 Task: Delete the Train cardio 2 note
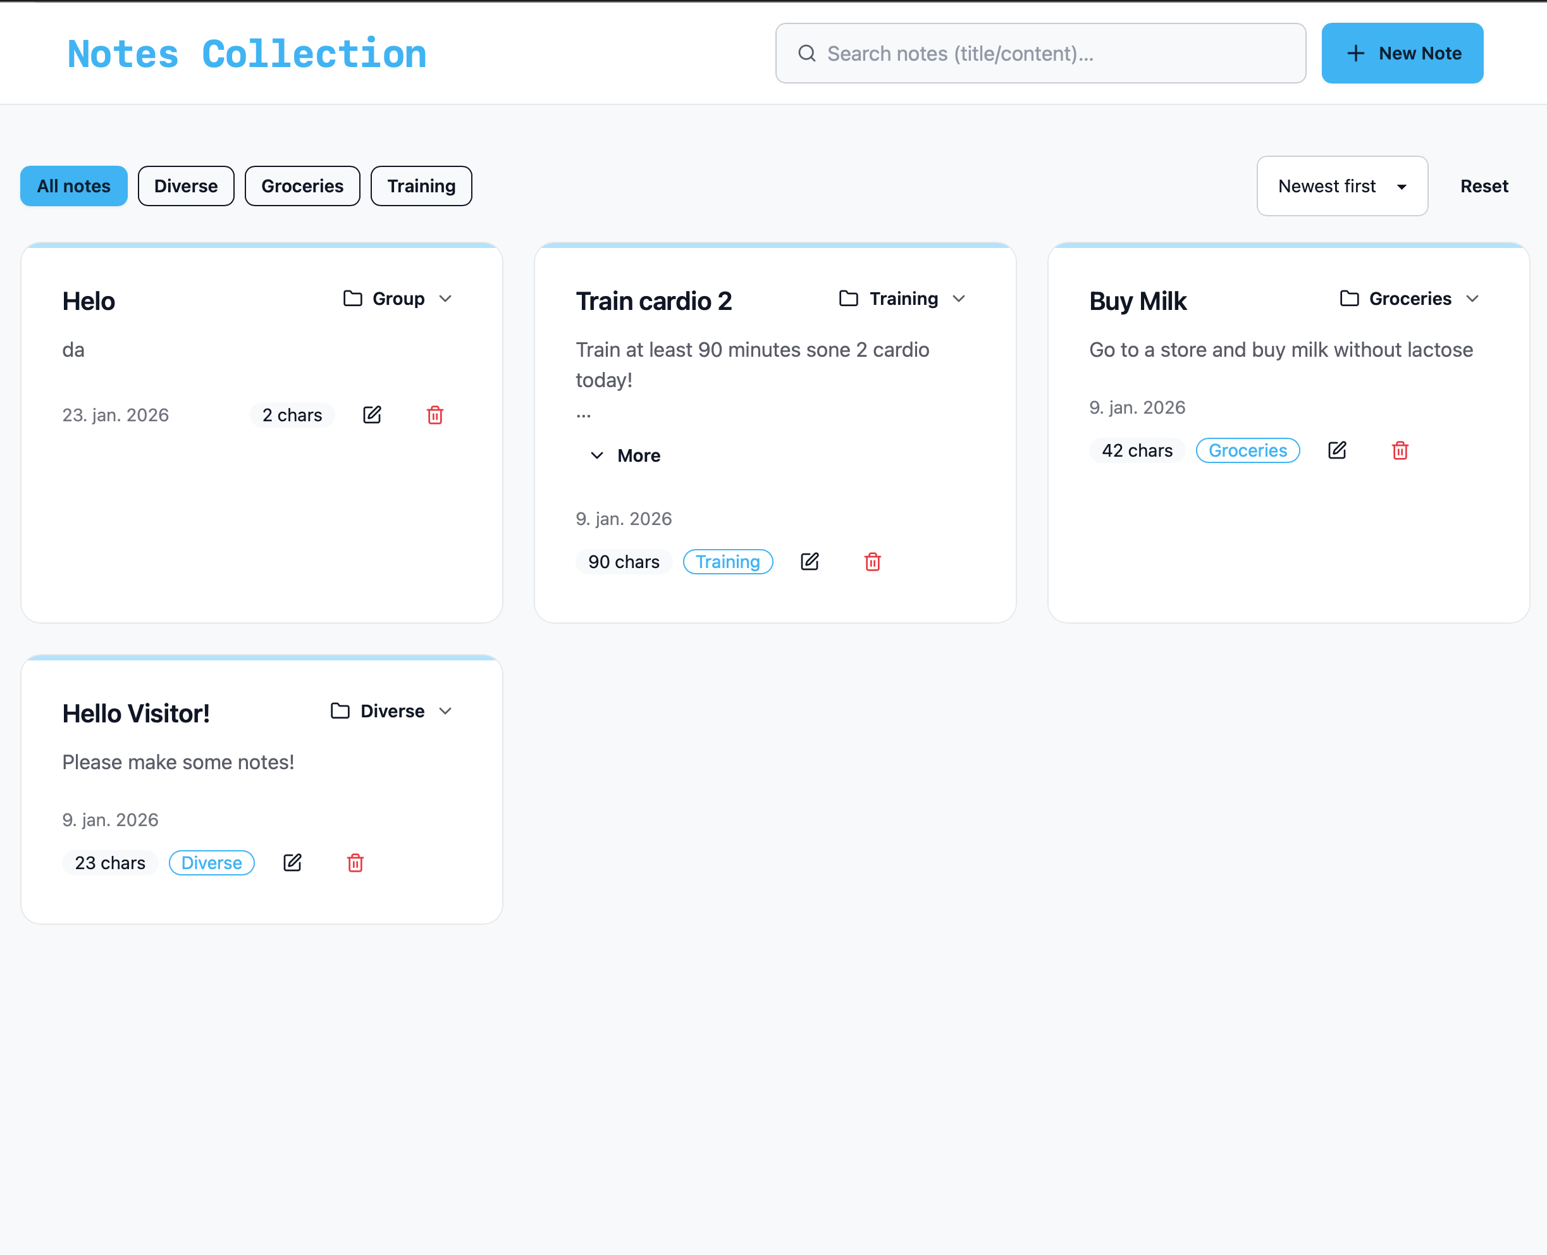pyautogui.click(x=873, y=562)
